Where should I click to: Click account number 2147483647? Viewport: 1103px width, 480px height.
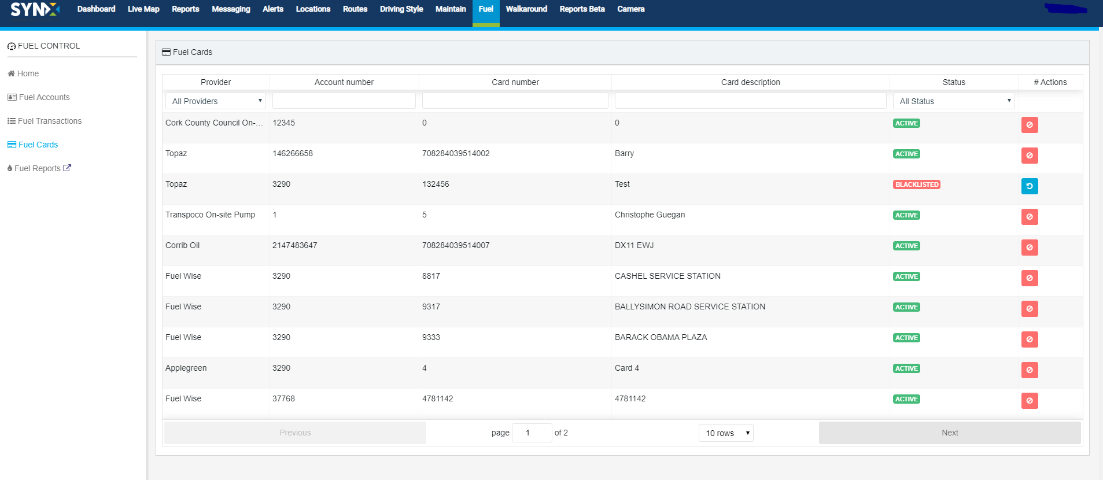point(294,245)
